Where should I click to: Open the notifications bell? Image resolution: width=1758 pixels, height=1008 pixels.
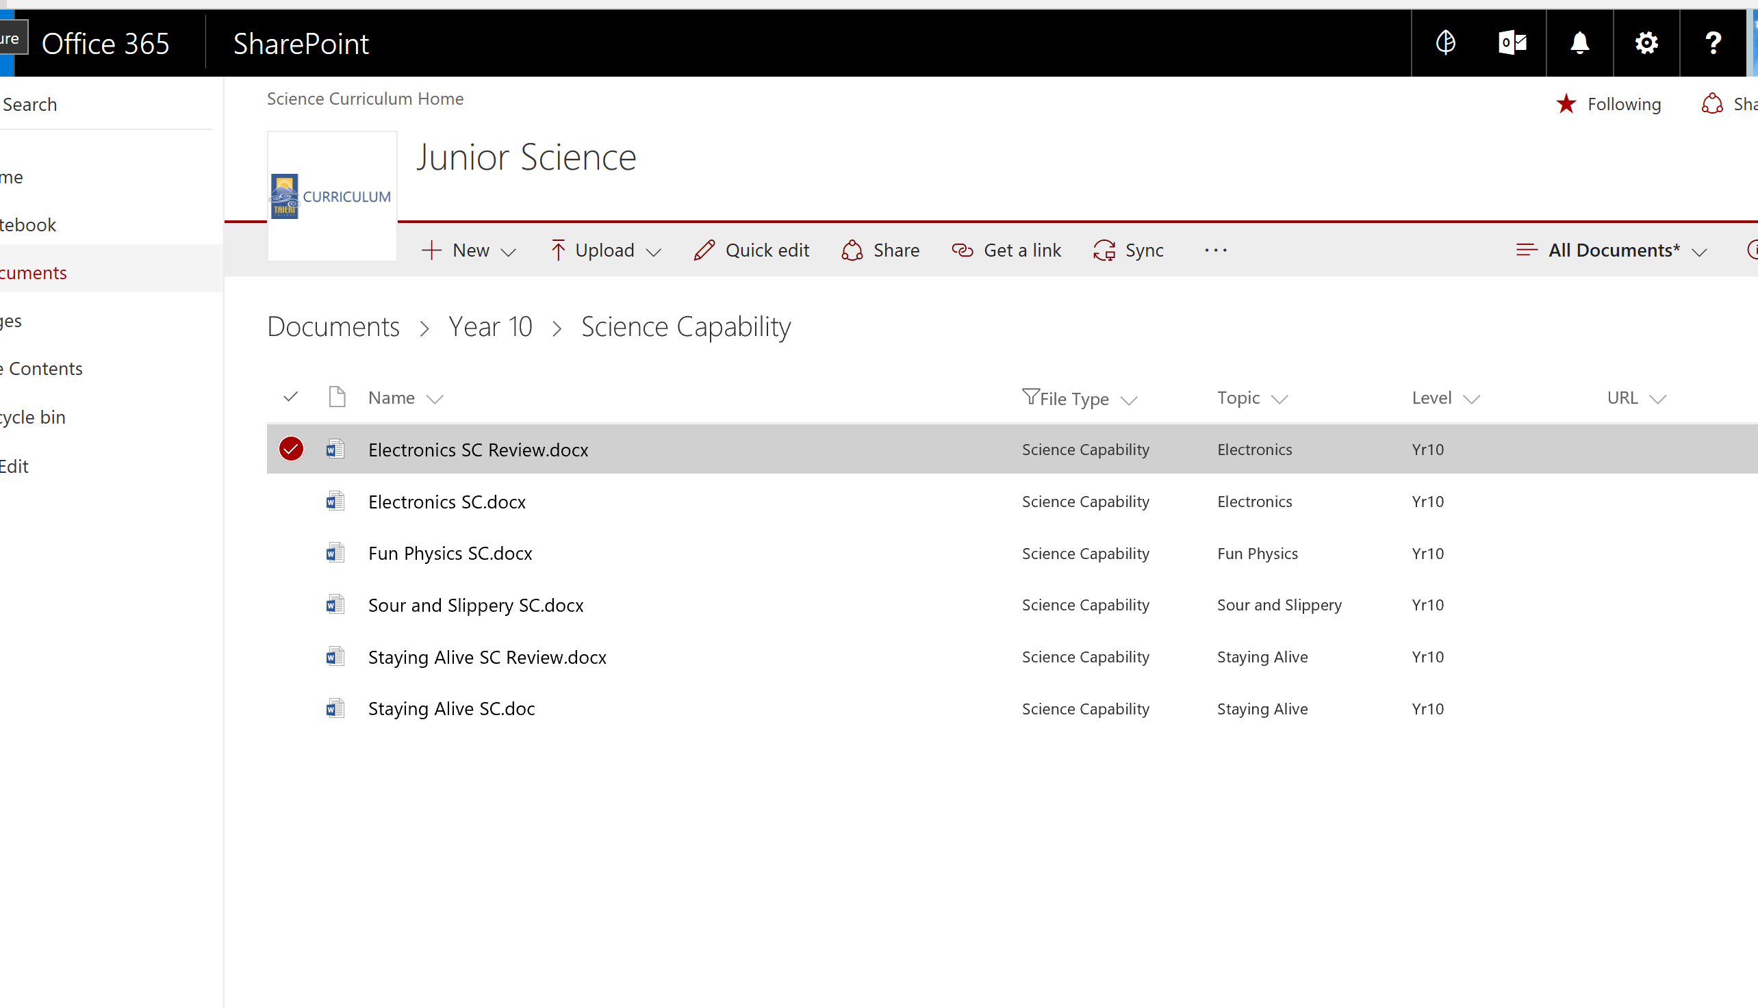1579,43
